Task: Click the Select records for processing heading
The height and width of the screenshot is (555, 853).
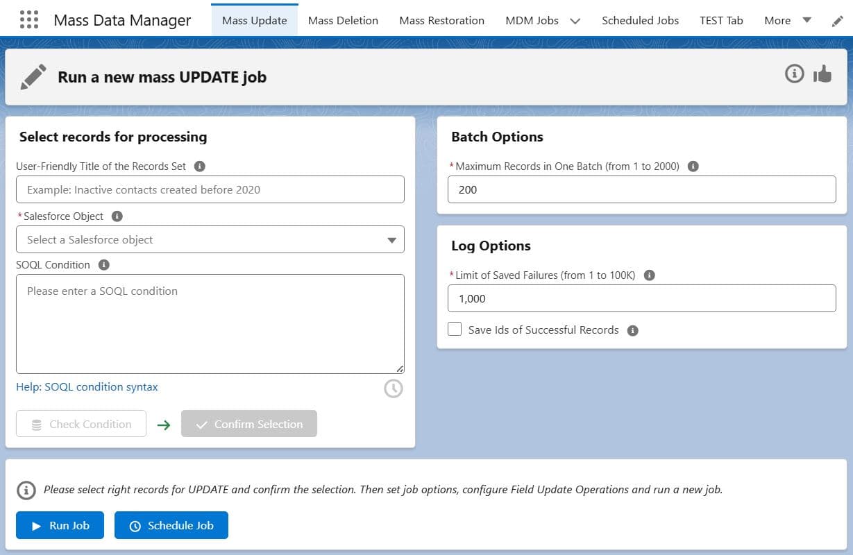Action: [x=113, y=137]
